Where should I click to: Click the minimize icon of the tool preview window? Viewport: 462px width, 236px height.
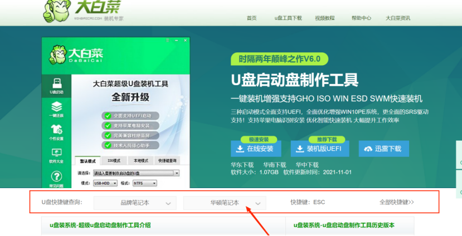(176, 40)
